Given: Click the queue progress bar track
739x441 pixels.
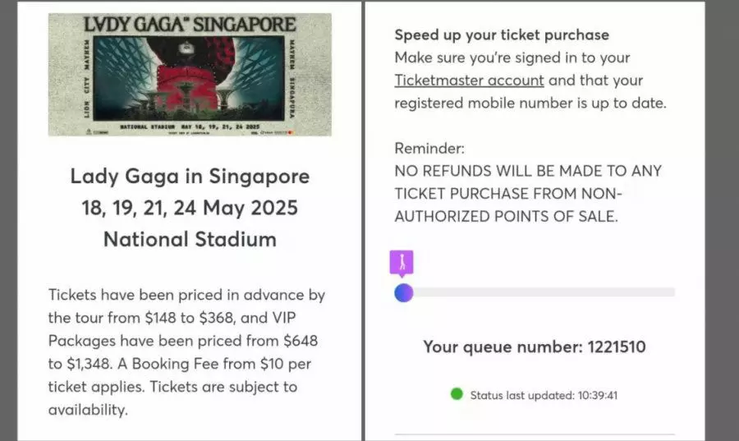Looking at the screenshot, I should (542, 292).
